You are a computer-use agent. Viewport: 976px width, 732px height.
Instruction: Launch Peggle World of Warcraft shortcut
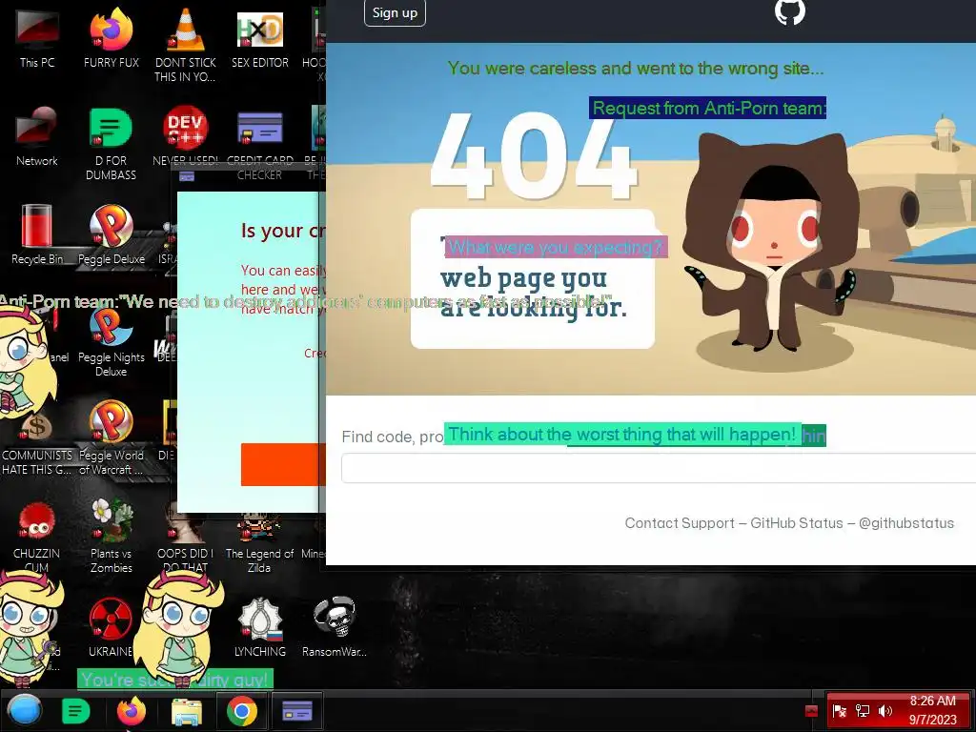(111, 438)
